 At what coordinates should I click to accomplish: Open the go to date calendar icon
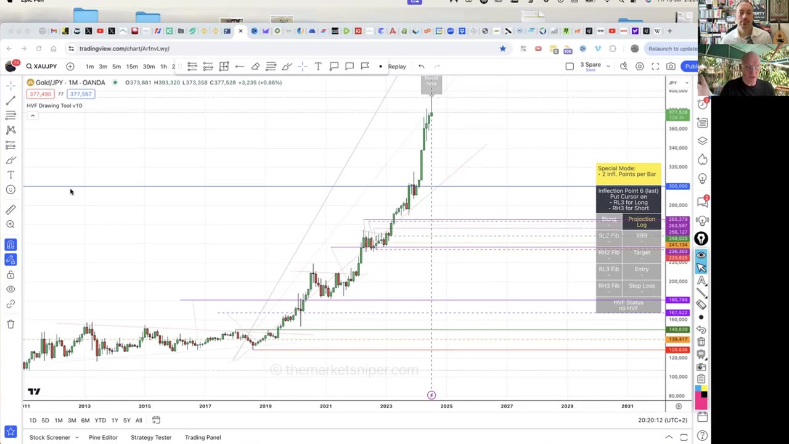[x=156, y=421]
